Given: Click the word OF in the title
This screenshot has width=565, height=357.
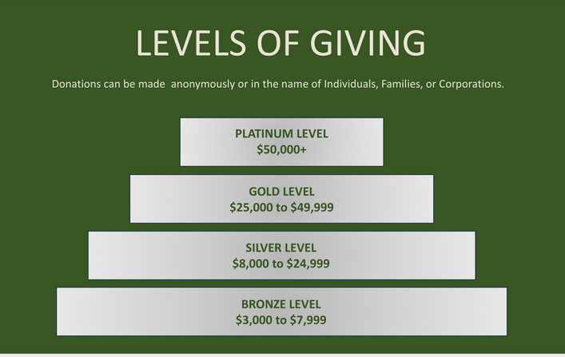Looking at the screenshot, I should (x=278, y=43).
